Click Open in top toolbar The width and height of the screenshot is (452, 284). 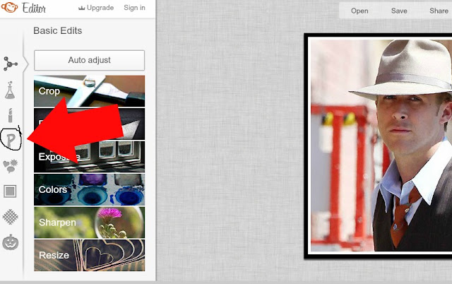359,11
